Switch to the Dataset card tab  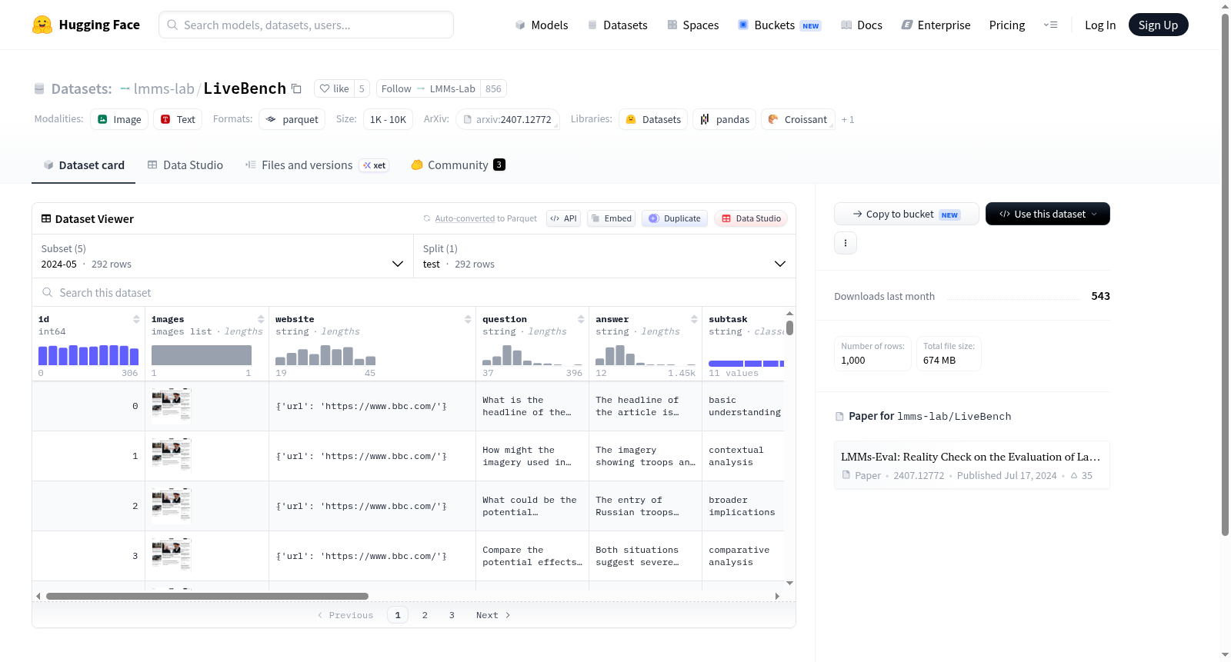83,165
